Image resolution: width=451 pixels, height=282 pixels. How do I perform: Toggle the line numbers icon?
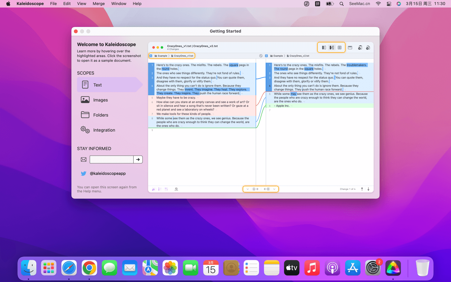coord(160,189)
